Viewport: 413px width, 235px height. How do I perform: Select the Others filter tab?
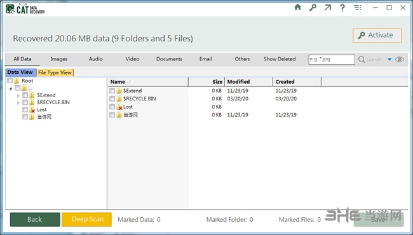click(x=242, y=59)
